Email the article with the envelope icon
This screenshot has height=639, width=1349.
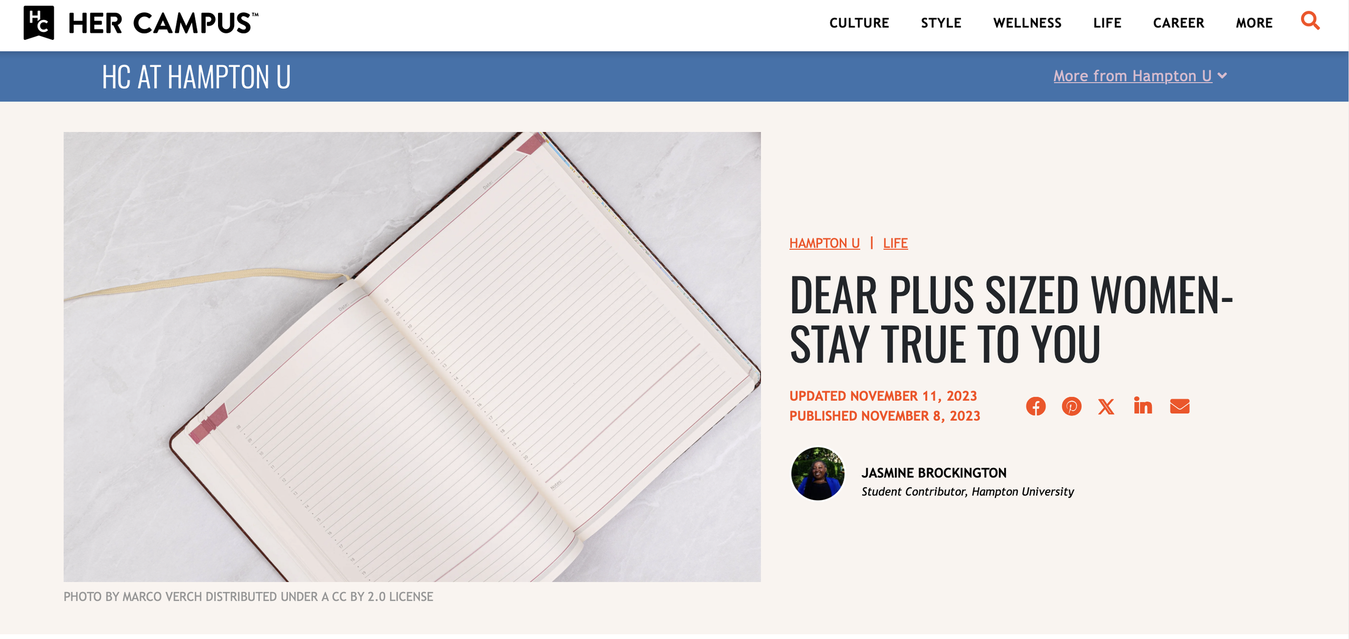[1180, 406]
